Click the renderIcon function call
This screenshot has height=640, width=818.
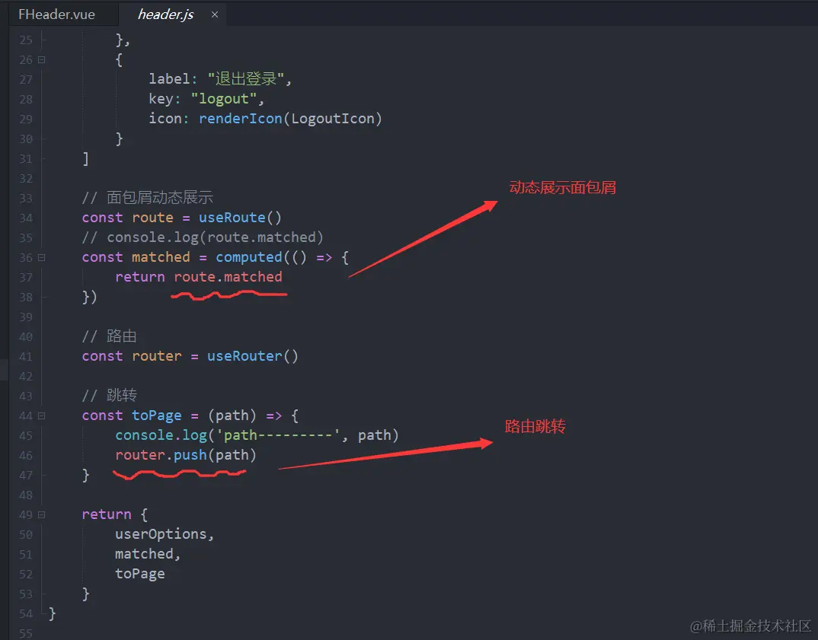241,118
